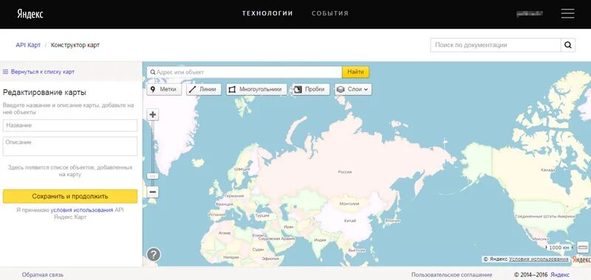The height and width of the screenshot is (280, 591).
Task: Click Соединенные Штаты Америки map label
Action: pos(544,217)
